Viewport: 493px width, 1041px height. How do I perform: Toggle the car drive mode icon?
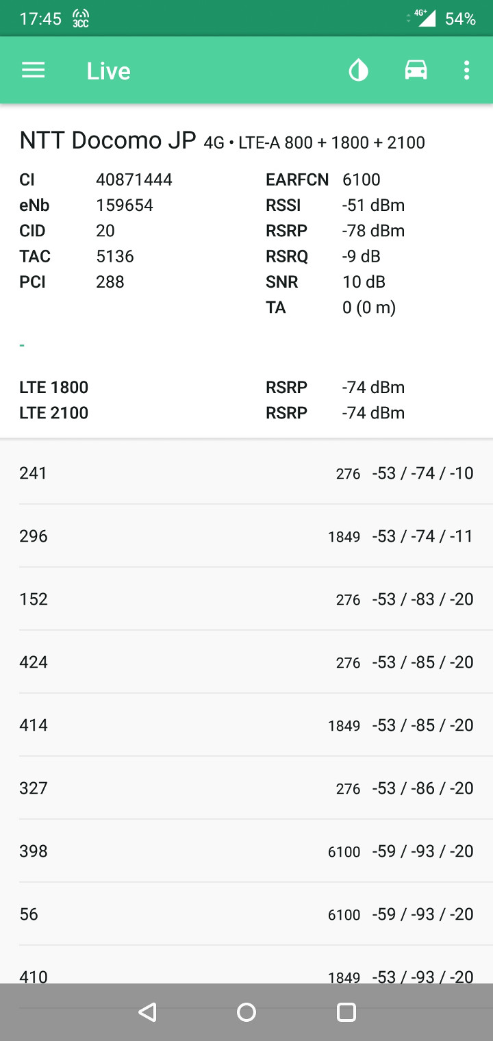pos(416,71)
